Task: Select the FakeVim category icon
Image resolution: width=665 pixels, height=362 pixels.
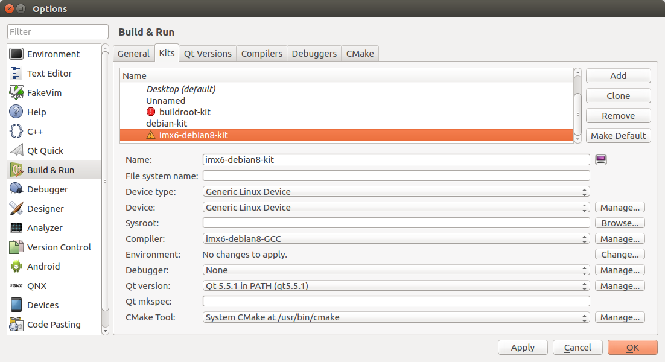Action: coord(16,93)
